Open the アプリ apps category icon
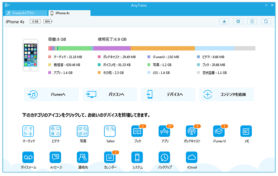This screenshot has height=176, width=278. [x=164, y=131]
